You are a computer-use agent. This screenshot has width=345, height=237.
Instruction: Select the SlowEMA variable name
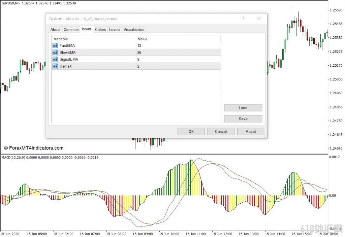pos(67,52)
